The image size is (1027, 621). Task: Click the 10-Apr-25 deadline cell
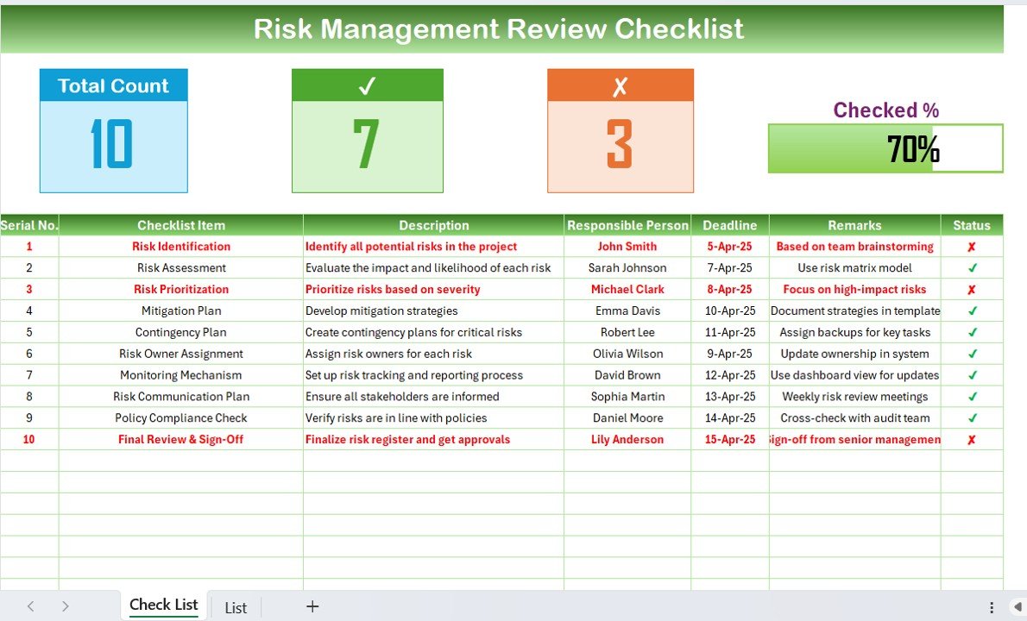point(730,310)
